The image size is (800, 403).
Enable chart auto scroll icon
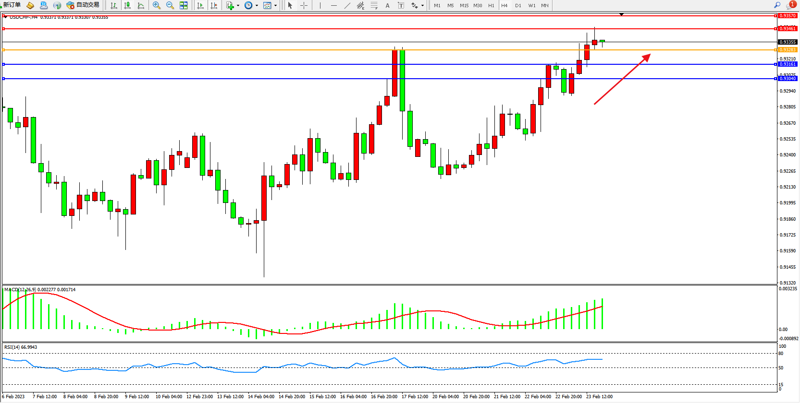pos(200,5)
